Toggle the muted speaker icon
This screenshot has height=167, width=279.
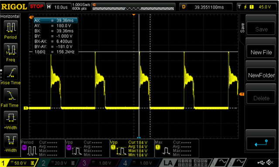(x=270, y=162)
